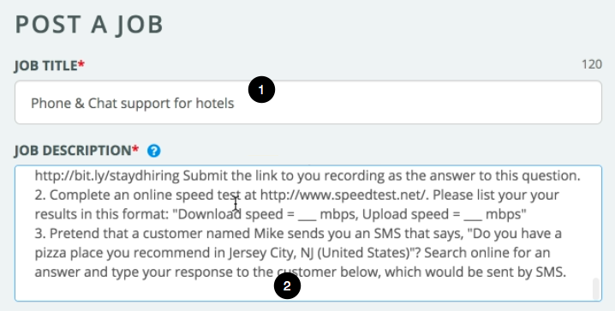Place cursor on the name "Mike"
The width and height of the screenshot is (615, 311).
coord(268,233)
